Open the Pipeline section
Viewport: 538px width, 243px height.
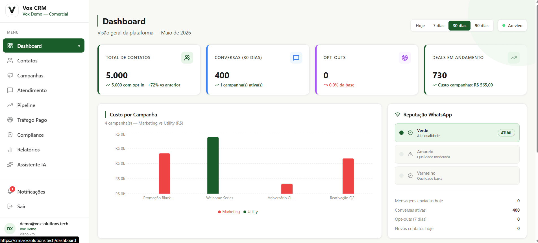coord(43,105)
